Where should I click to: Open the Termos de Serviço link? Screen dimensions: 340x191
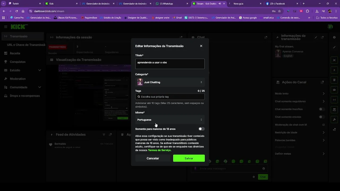tap(159, 150)
